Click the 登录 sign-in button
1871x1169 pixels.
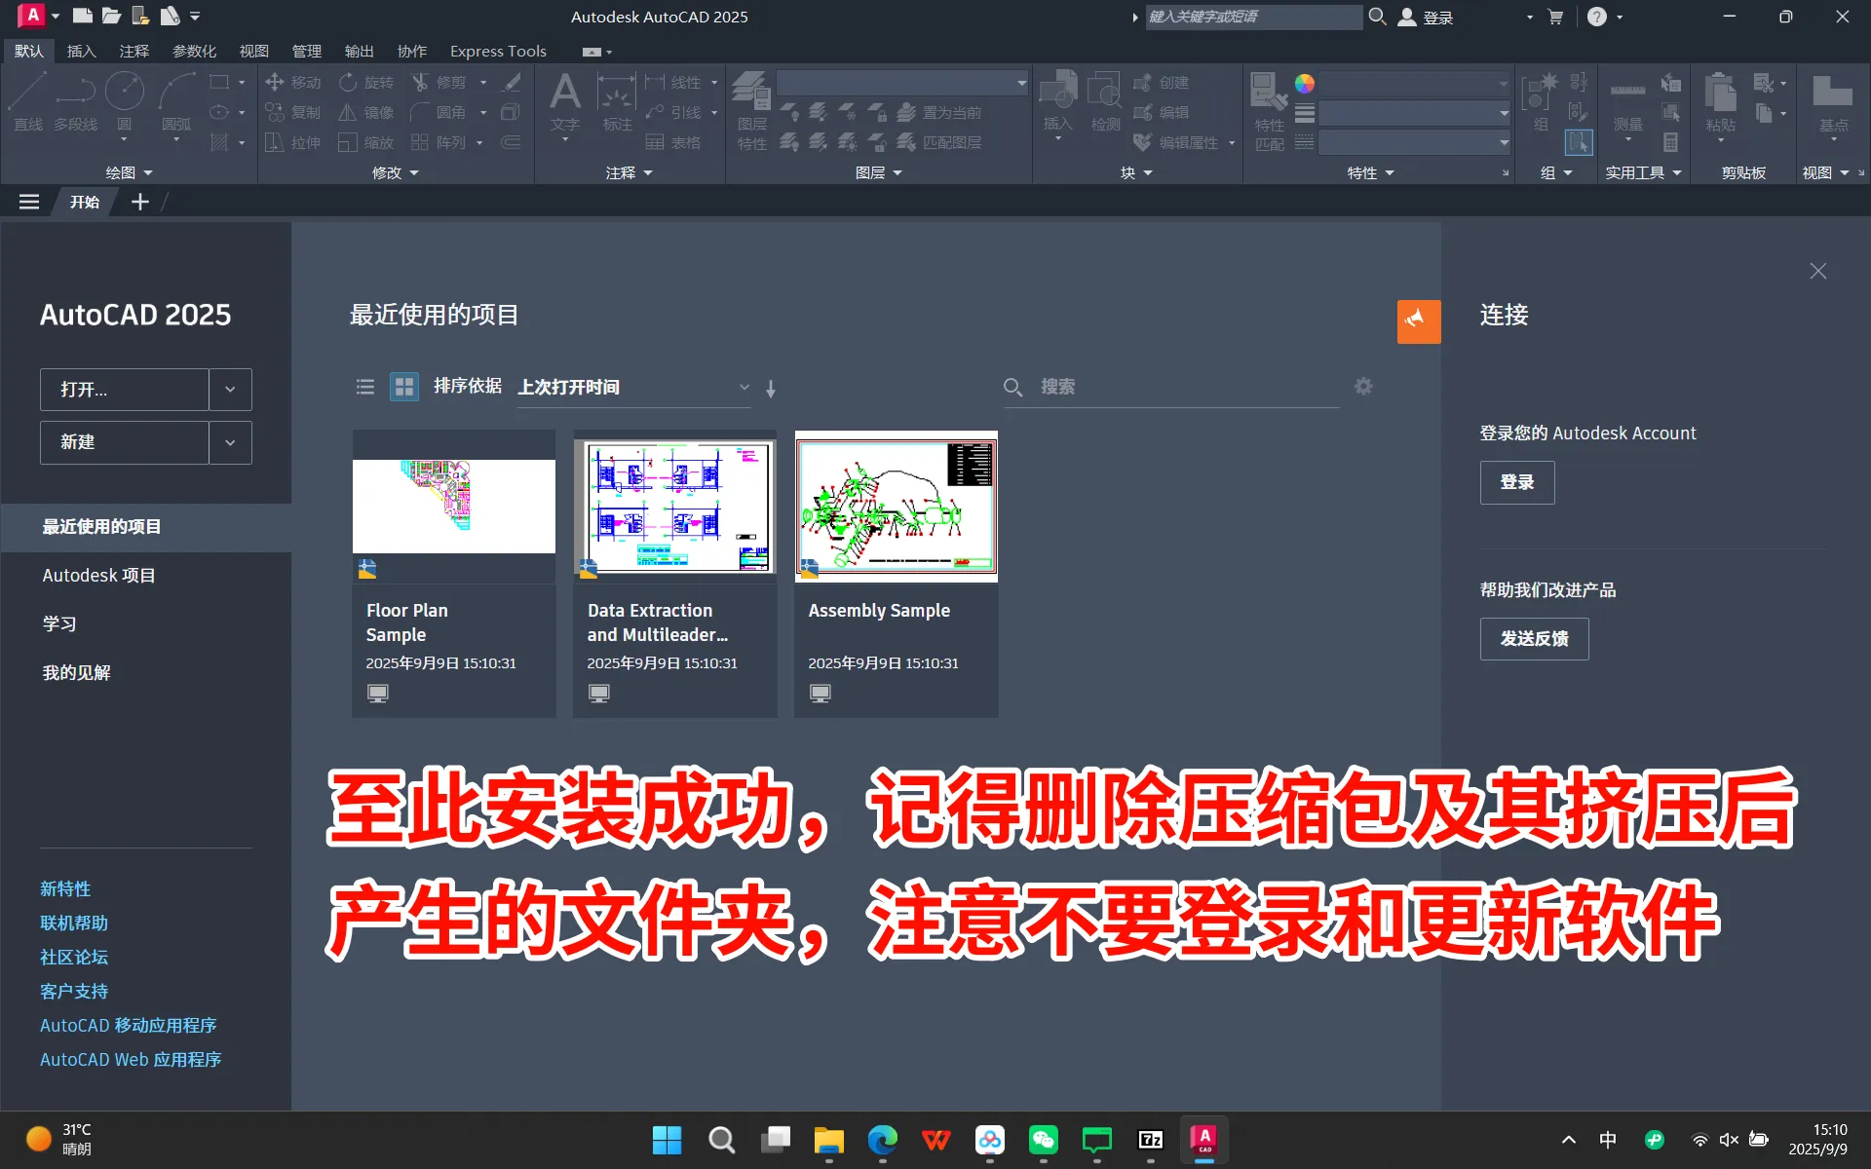pyautogui.click(x=1516, y=482)
